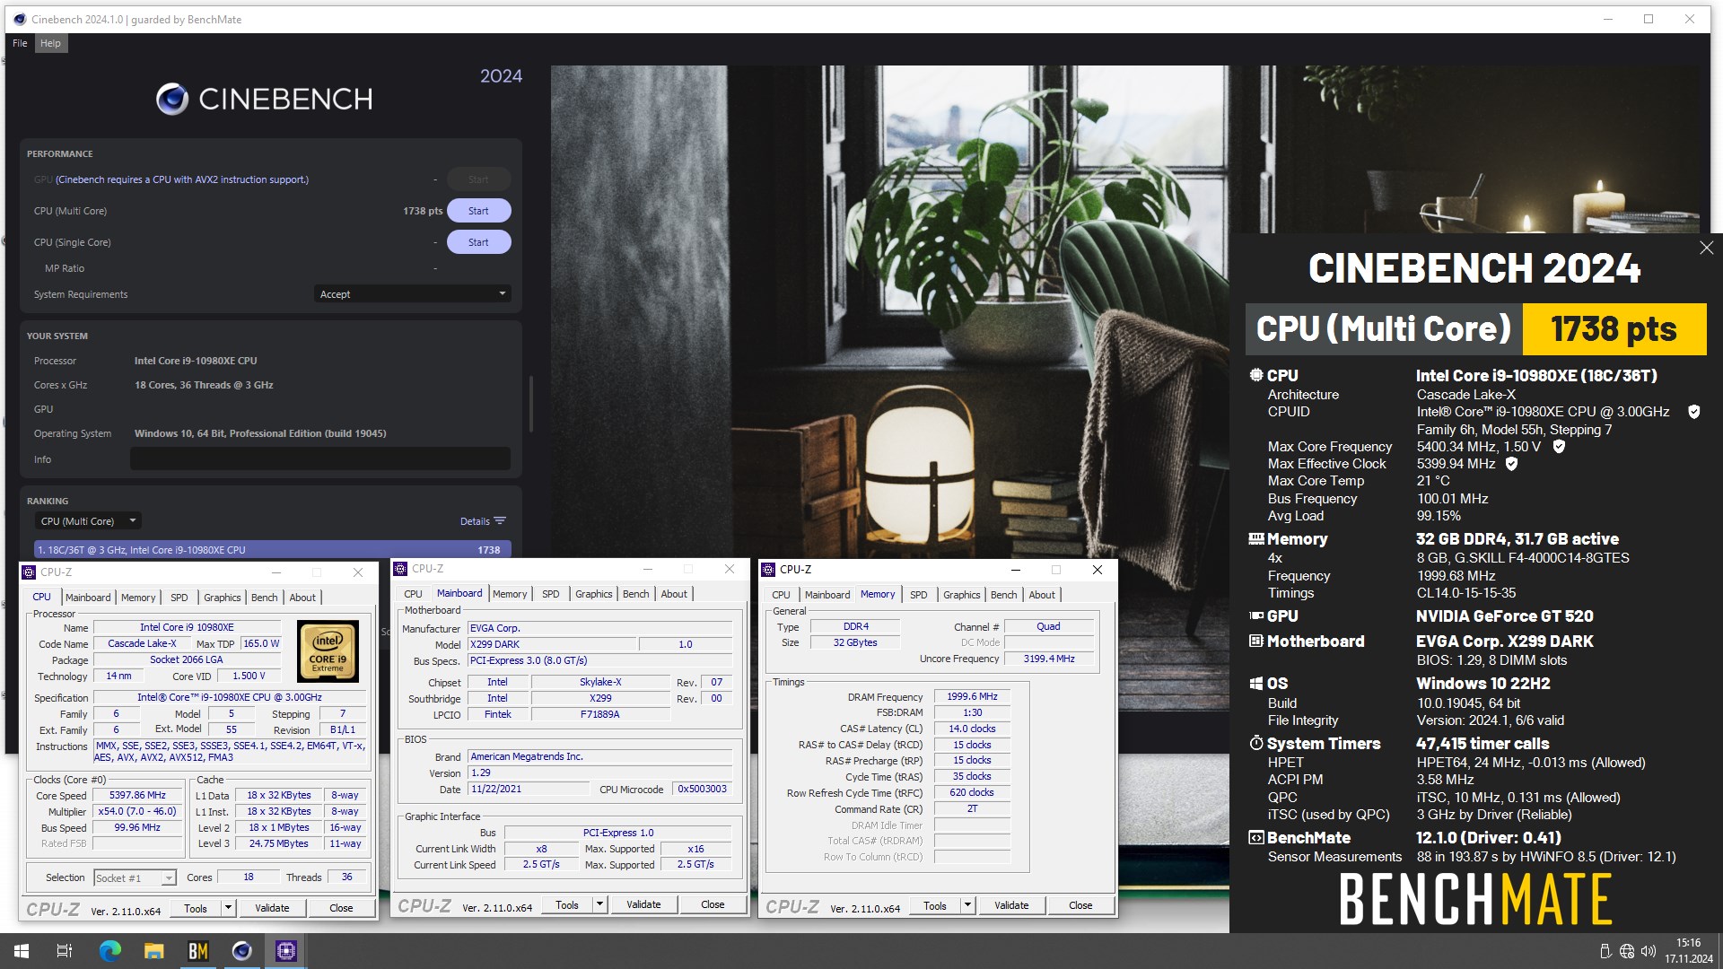Click the Max Effective Clock shield icon
Viewport: 1723px width, 969px height.
pos(1511,464)
